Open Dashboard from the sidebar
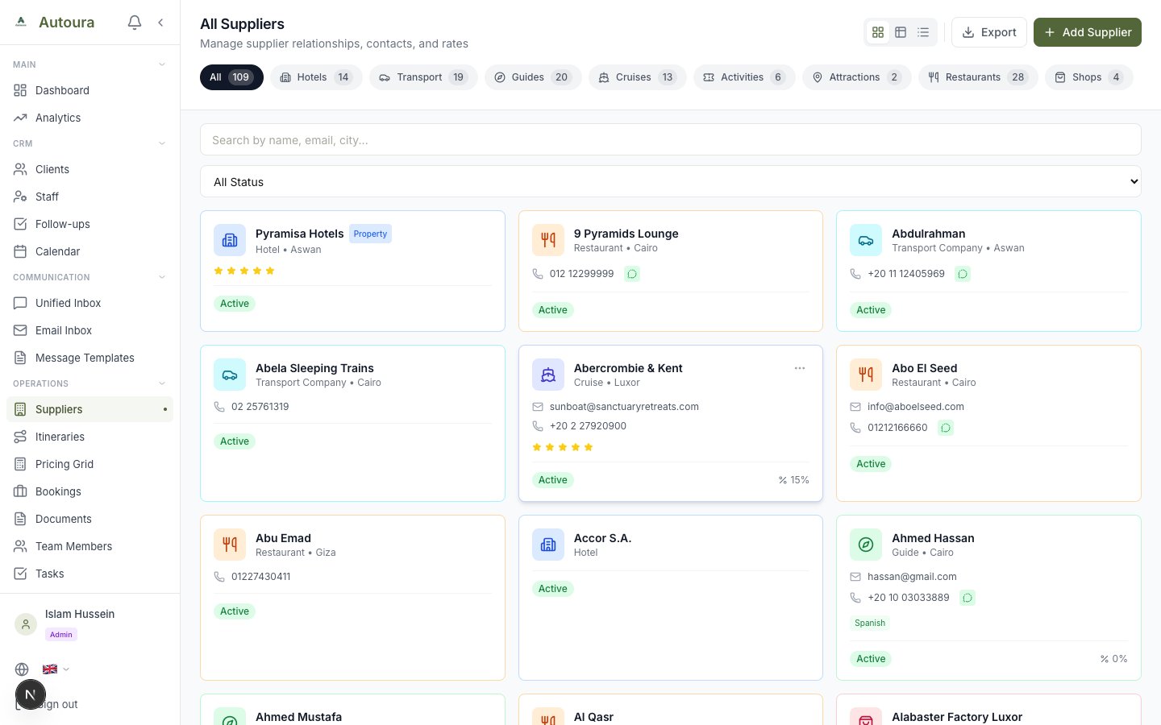Viewport: 1161px width, 725px height. tap(89, 90)
